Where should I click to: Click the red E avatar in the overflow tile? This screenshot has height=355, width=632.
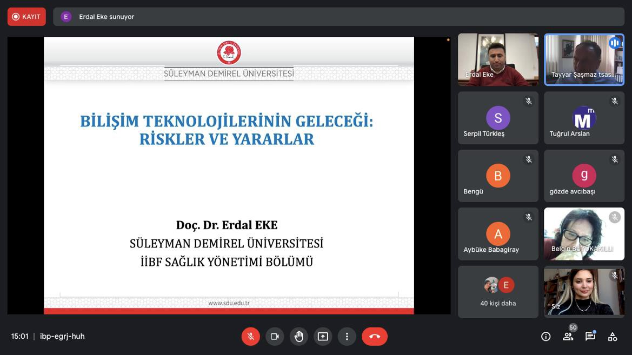506,285
